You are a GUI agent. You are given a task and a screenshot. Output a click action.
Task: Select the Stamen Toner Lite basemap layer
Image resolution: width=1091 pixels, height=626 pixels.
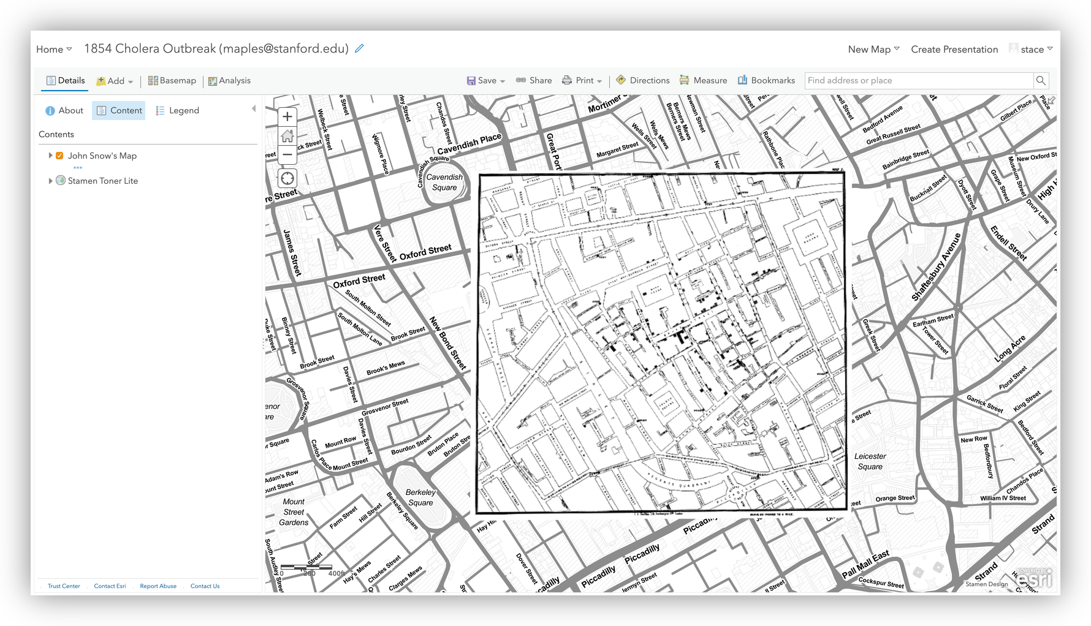103,181
